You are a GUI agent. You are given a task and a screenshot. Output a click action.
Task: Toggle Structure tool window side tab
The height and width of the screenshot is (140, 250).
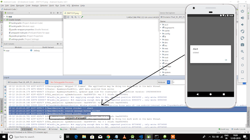pos(2,30)
